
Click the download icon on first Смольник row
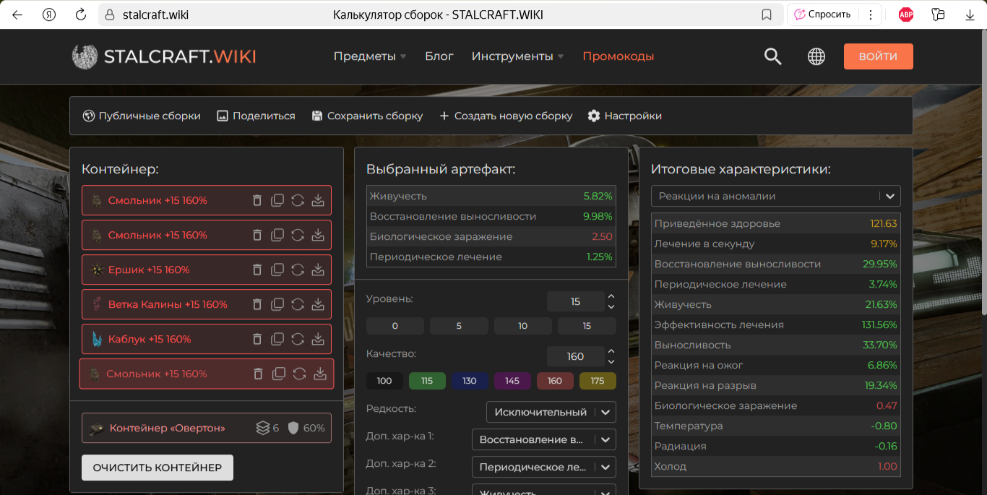coord(317,200)
